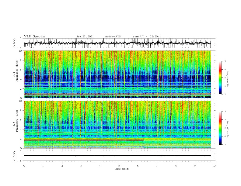Select the "start UT = 22:20:1" header text
This screenshot has width=241, height=186.
click(x=147, y=36)
